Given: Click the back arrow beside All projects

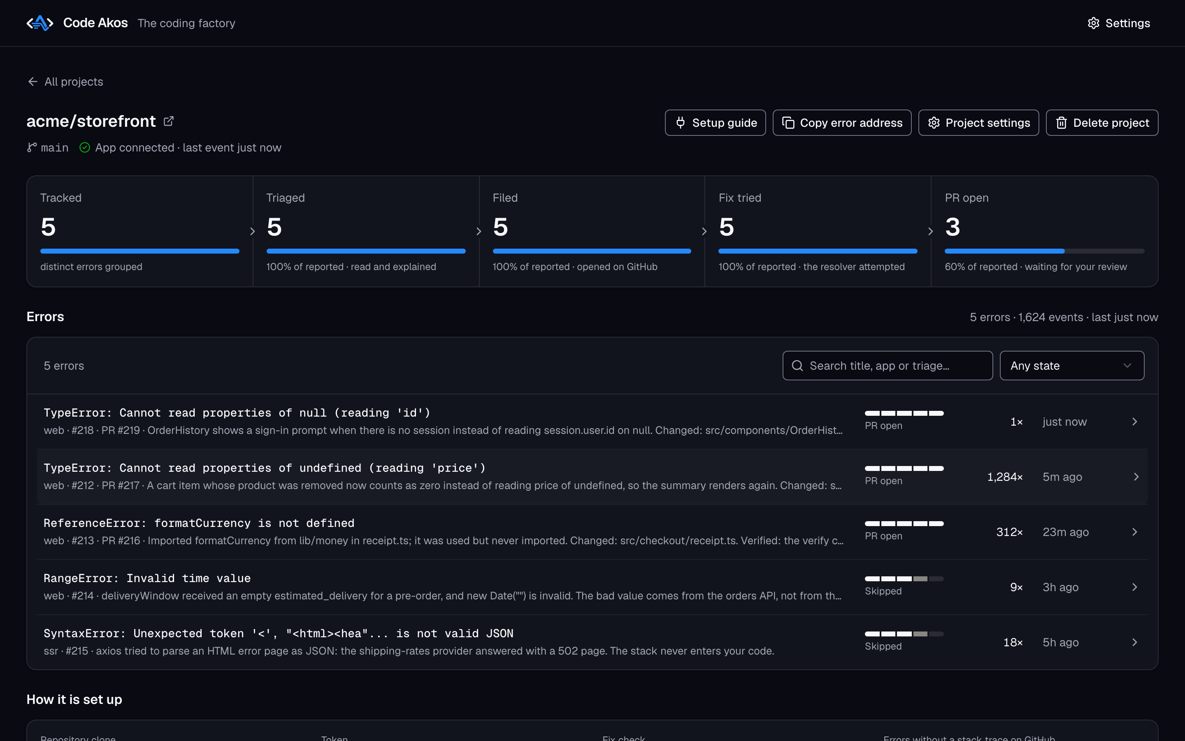Looking at the screenshot, I should 33,82.
